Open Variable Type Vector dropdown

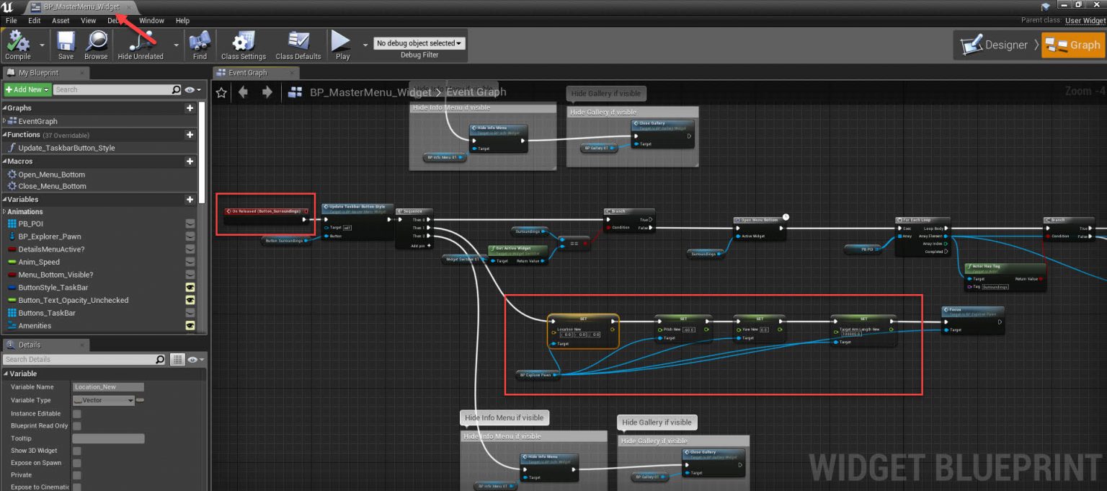point(104,400)
